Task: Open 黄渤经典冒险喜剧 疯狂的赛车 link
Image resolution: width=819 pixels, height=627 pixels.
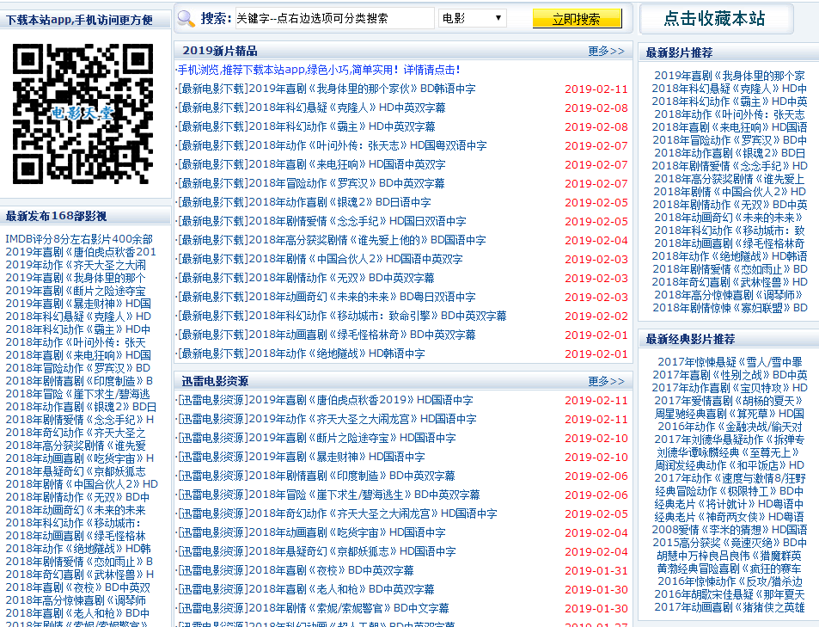Action: [730, 568]
